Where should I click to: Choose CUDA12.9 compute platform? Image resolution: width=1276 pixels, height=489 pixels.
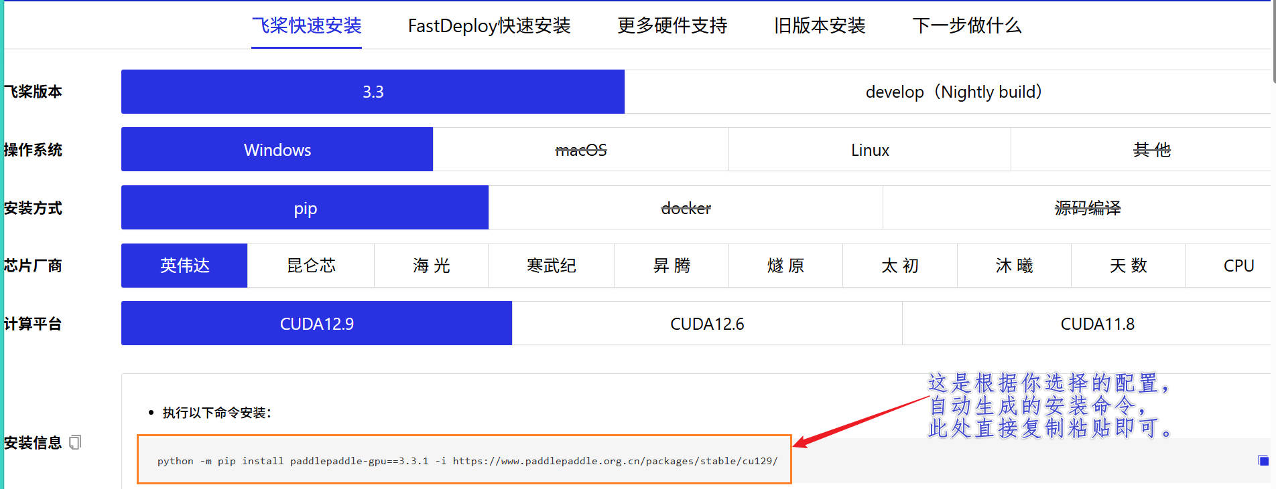tap(316, 324)
